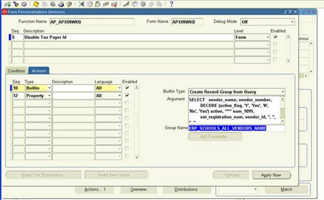Open Language dropdown for action Seq 12

pos(120,96)
